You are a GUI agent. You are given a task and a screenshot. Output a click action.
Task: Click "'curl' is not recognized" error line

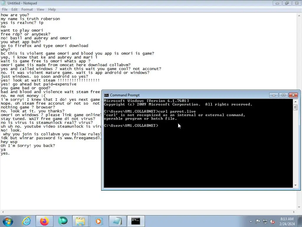[175, 115]
